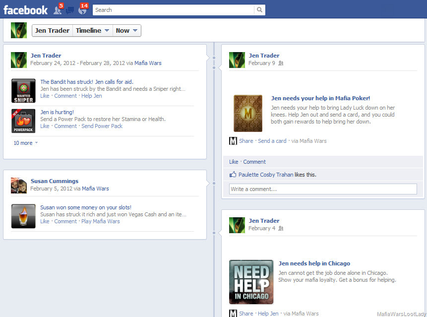Screen dimensions: 427x317
Task: Comment on Susan's slots story
Action: click(x=65, y=221)
